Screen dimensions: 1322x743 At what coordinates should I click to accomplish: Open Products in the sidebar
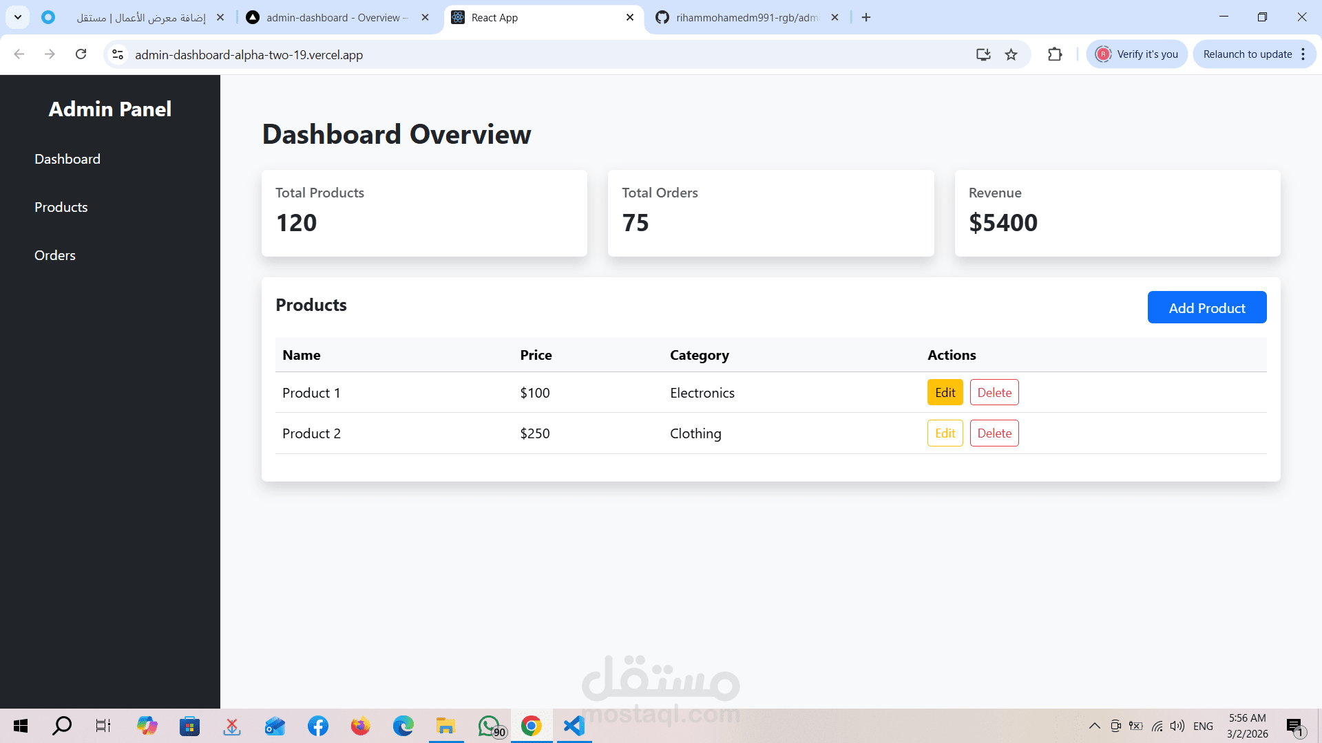[x=61, y=207]
